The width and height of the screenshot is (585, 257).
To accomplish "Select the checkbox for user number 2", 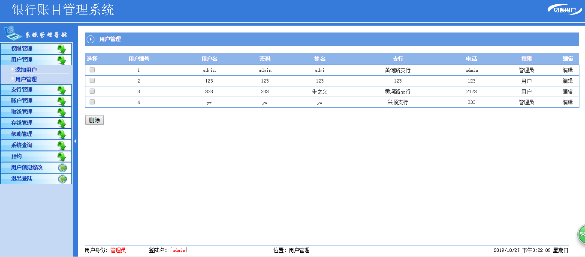I will (x=92, y=80).
